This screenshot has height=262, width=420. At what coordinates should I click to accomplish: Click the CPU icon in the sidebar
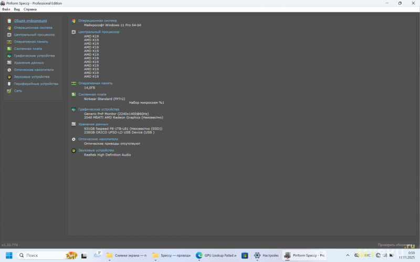(x=9, y=35)
